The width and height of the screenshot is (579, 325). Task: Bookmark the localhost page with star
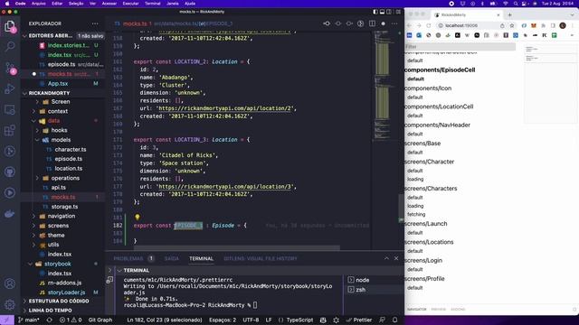tap(512, 25)
